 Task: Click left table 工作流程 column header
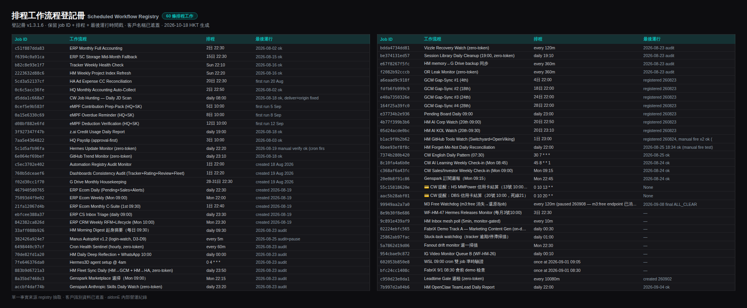pyautogui.click(x=78, y=39)
